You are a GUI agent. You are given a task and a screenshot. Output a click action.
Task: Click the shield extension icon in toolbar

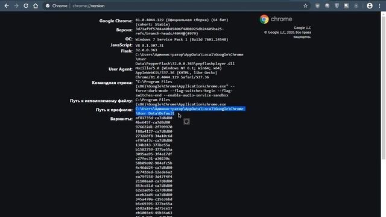click(337, 5)
